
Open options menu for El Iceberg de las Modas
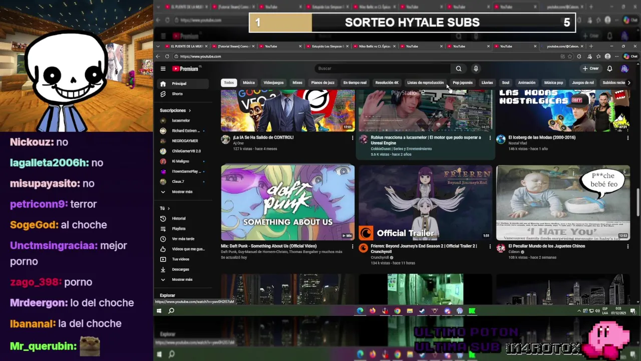(627, 138)
